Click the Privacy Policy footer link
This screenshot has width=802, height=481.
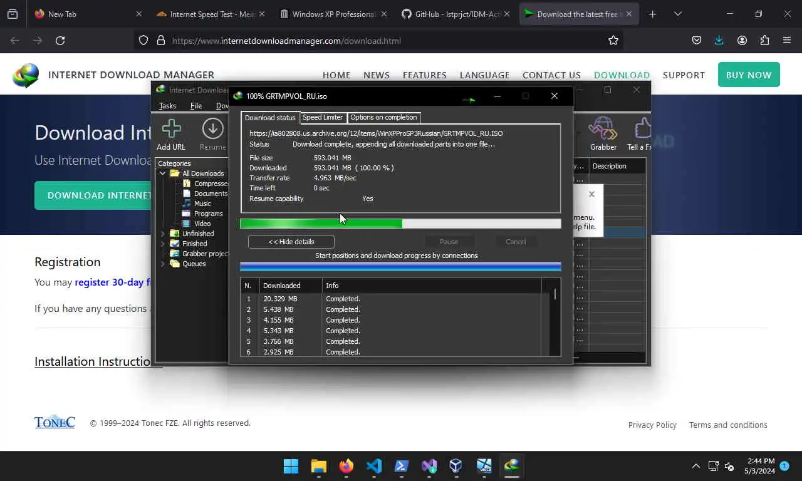[x=652, y=425]
